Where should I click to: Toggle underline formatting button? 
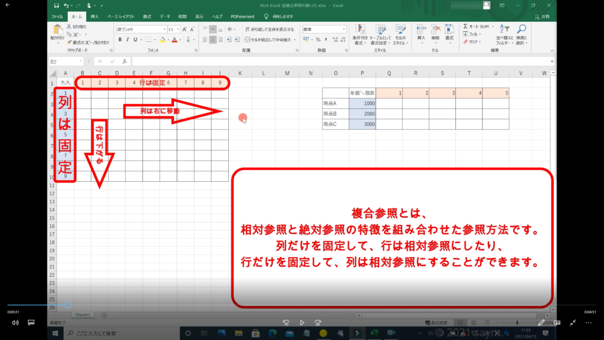coord(136,40)
